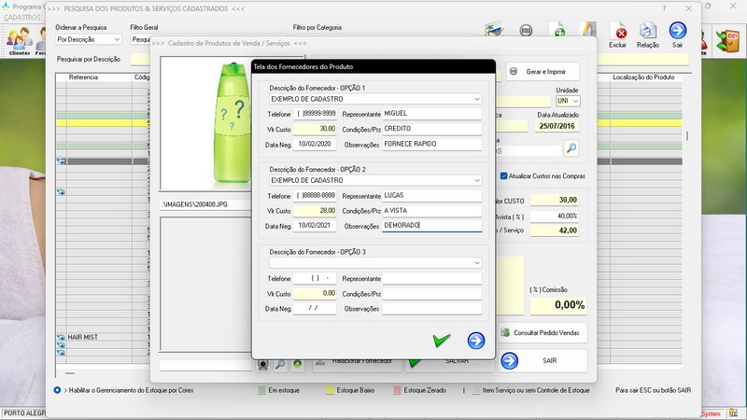
Task: Click the Consultar Pedido Vendas button
Action: pyautogui.click(x=543, y=332)
